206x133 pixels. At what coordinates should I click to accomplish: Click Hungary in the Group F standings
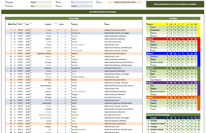pos(154,100)
